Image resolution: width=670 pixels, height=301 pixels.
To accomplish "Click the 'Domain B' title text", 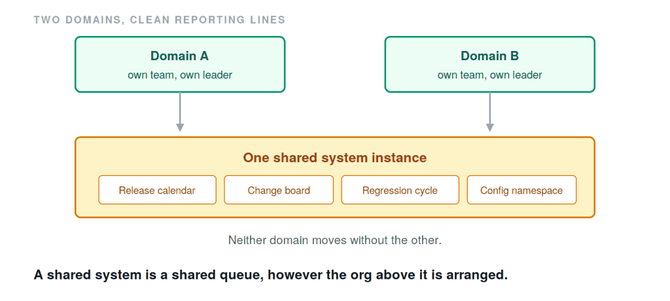I will point(489,56).
